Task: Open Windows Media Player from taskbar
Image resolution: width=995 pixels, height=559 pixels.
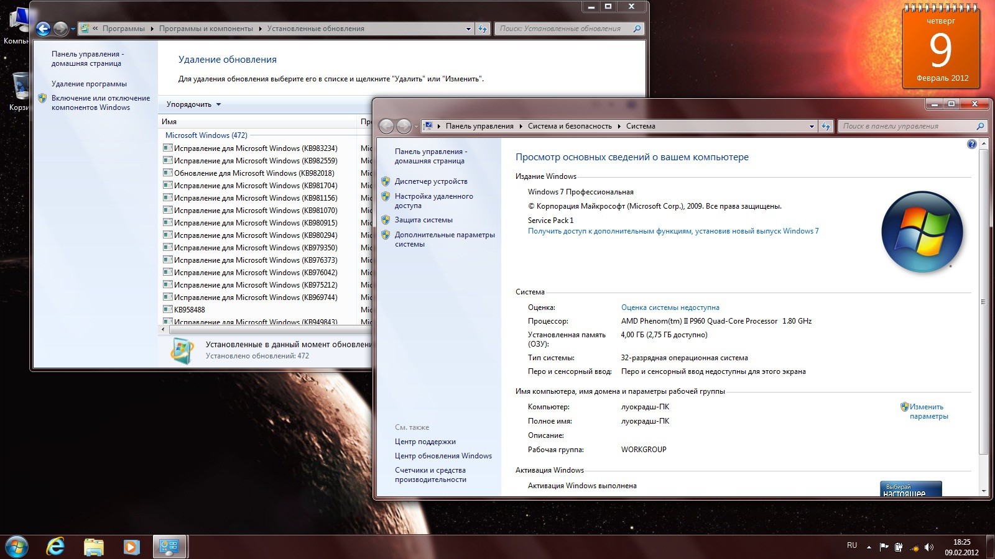Action: (131, 547)
